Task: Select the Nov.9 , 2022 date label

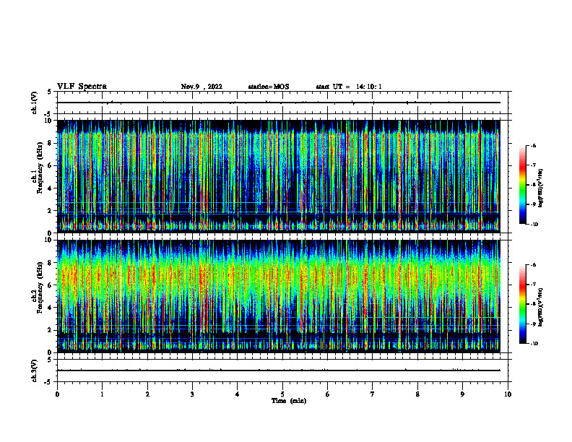Action: tap(201, 87)
